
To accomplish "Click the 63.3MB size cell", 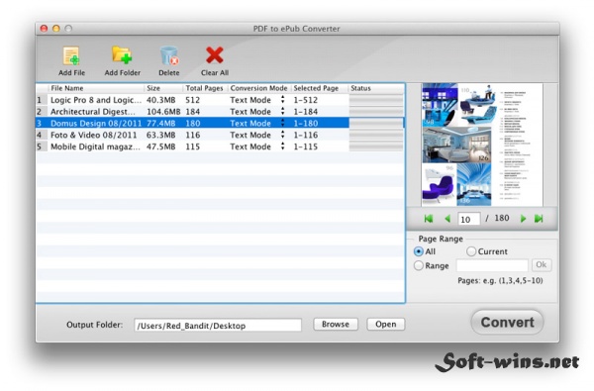I will pos(161,135).
